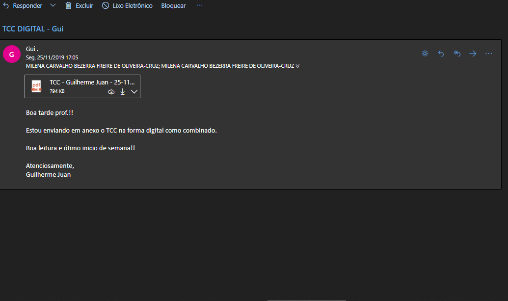The image size is (508, 301).
Task: Expand the recipients list chevron
Action: pos(297,66)
